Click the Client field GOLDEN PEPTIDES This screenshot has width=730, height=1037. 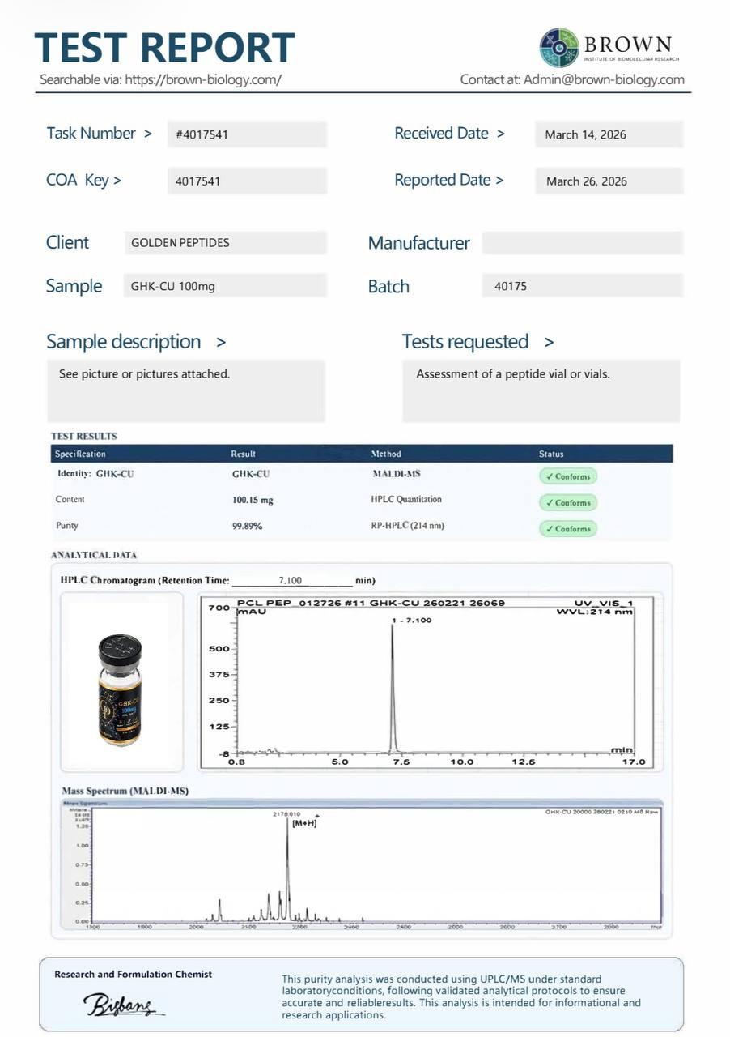coord(225,243)
